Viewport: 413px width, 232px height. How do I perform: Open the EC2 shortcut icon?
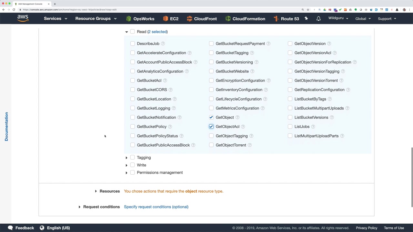[166, 19]
